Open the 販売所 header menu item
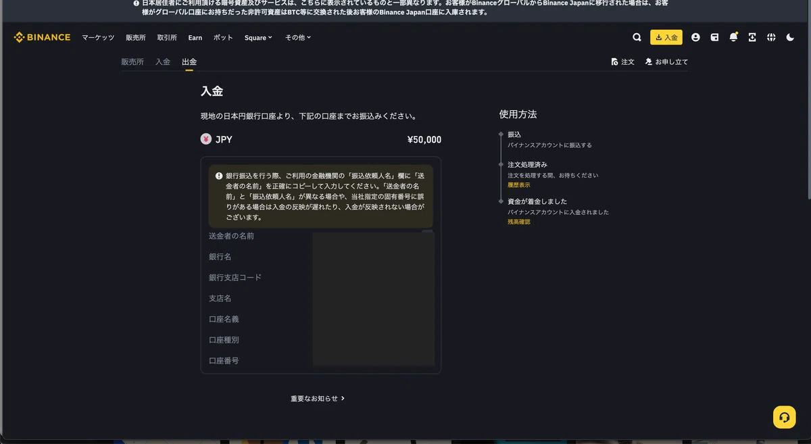Screen dimensions: 811x444 136,38
